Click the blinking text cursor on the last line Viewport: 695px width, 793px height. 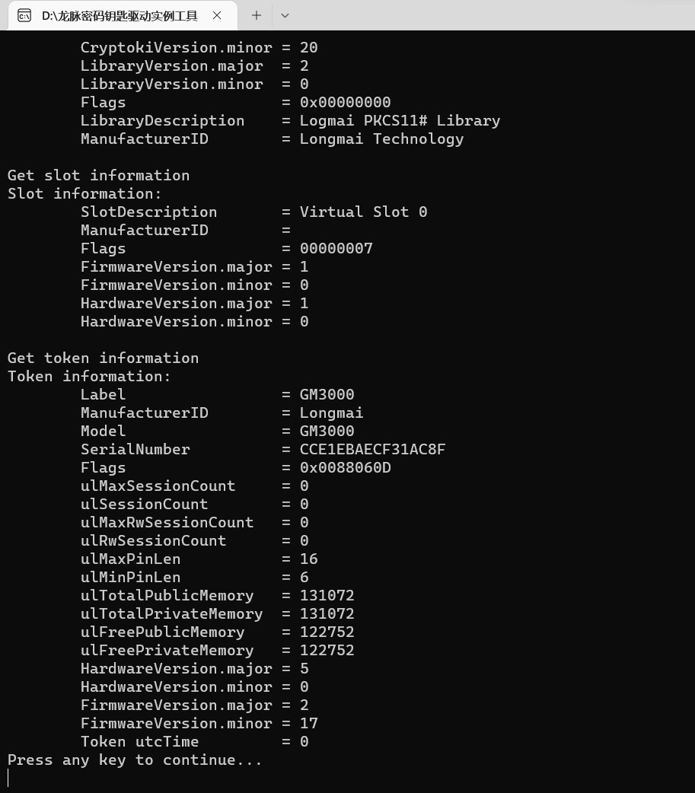pyautogui.click(x=8, y=778)
